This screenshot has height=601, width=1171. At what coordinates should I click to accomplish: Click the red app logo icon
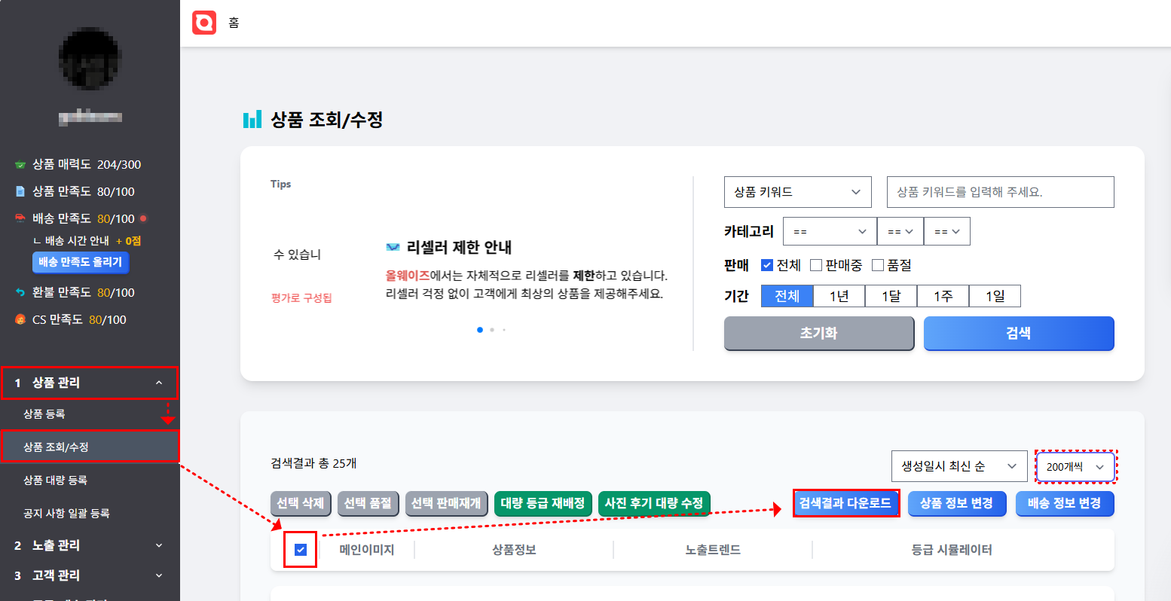[204, 23]
